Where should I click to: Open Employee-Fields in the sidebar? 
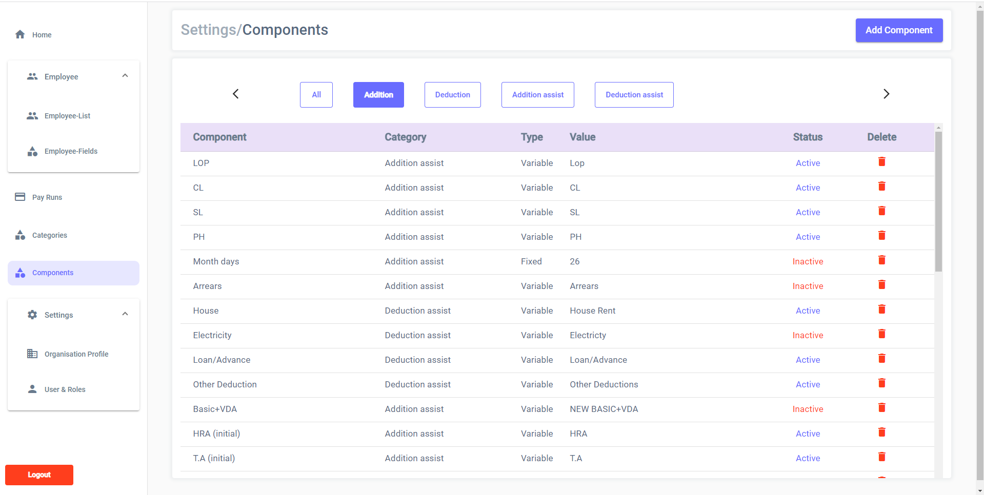pyautogui.click(x=71, y=151)
